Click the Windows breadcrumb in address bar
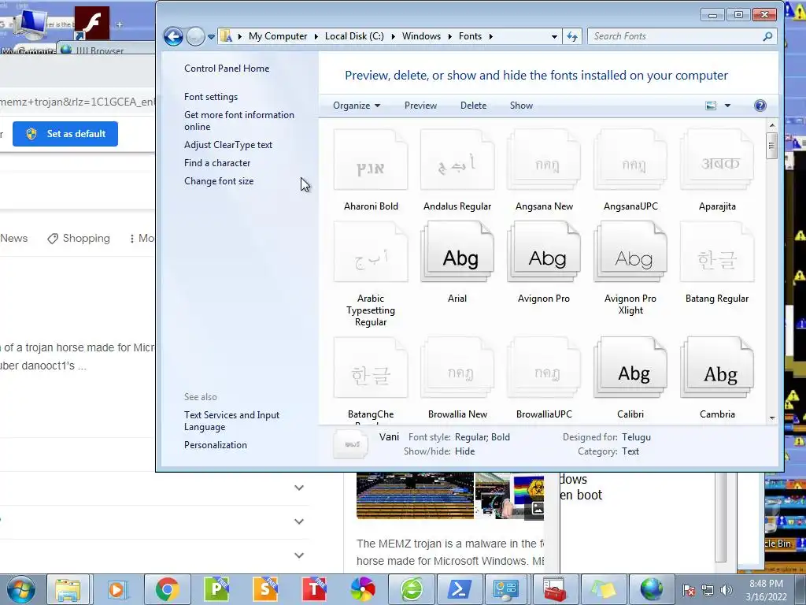 tap(421, 36)
